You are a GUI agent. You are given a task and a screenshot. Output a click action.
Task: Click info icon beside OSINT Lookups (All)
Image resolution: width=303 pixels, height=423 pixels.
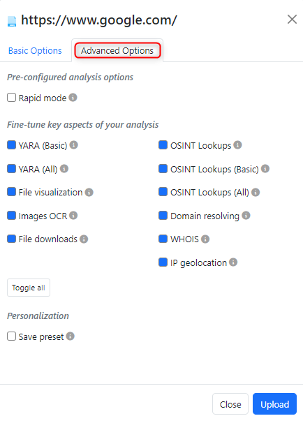click(x=256, y=192)
